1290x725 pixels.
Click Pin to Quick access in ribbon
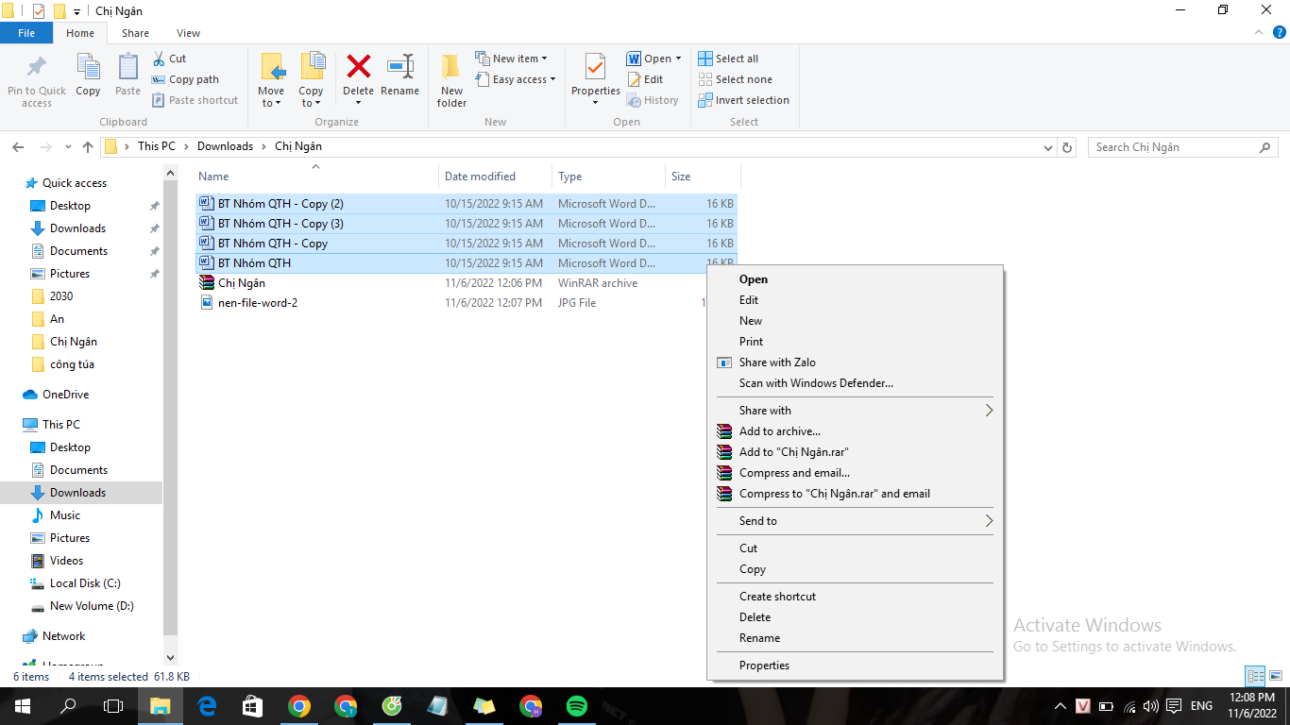[x=37, y=79]
